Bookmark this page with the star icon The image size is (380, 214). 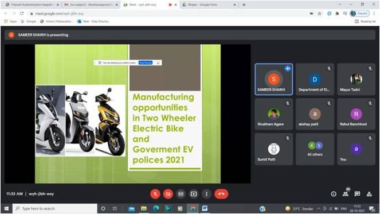click(x=319, y=14)
